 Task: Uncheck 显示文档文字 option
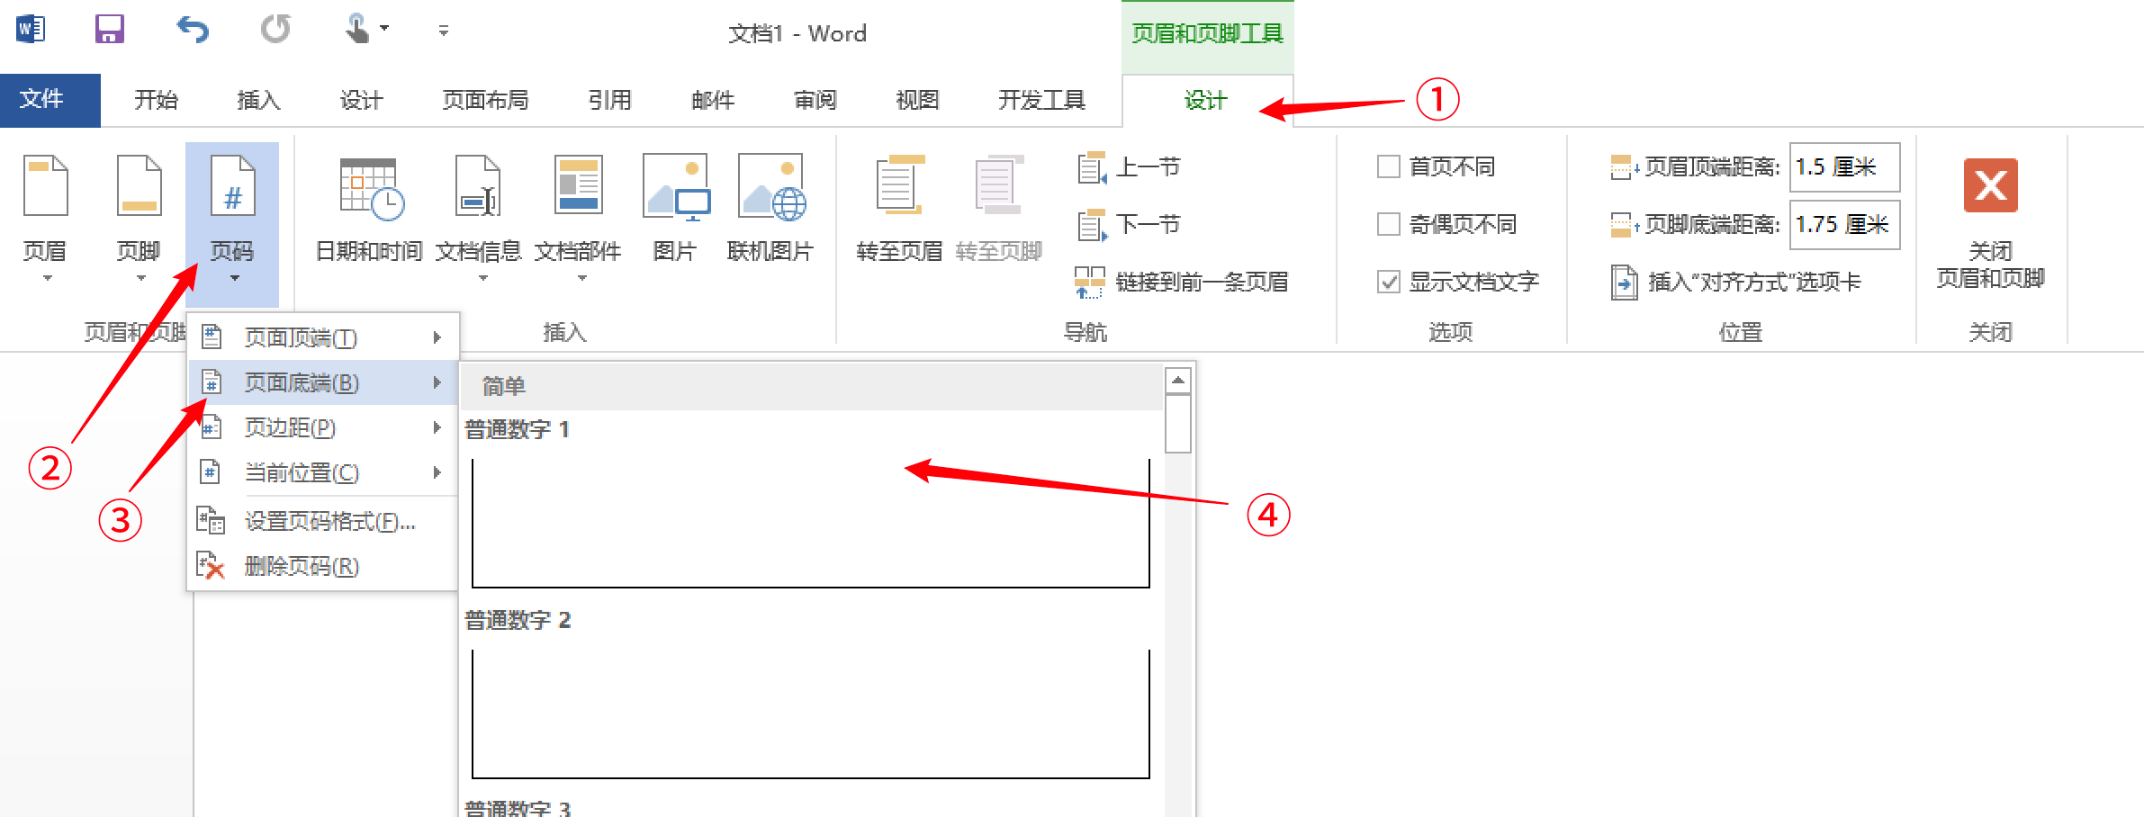(1388, 282)
